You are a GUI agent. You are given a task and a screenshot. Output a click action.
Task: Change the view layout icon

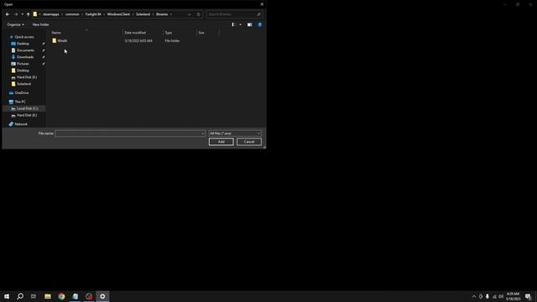(233, 24)
